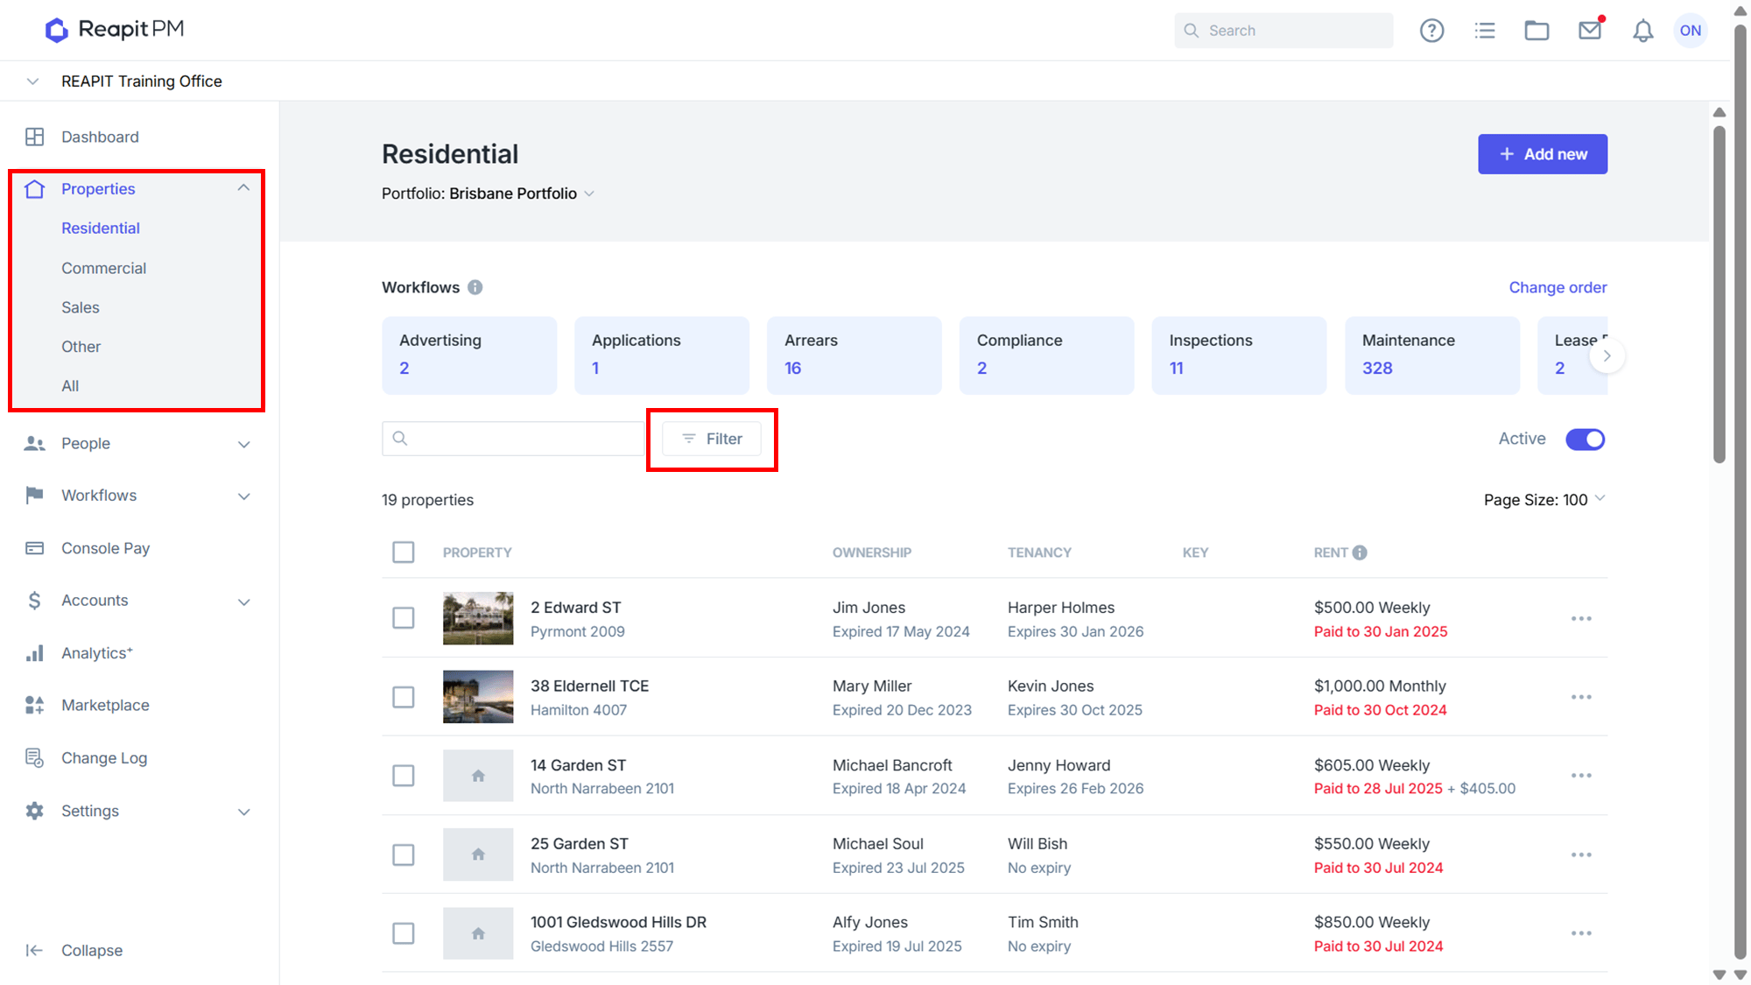Open the task list icon in header
The width and height of the screenshot is (1751, 985).
coord(1485,31)
